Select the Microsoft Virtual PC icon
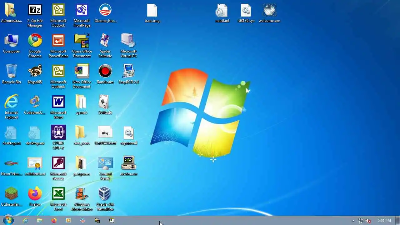The image size is (400, 225). click(129, 46)
